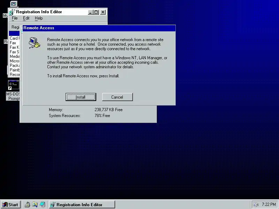Select the 'Fax K' list entry
The image size is (279, 209).
(14, 47)
